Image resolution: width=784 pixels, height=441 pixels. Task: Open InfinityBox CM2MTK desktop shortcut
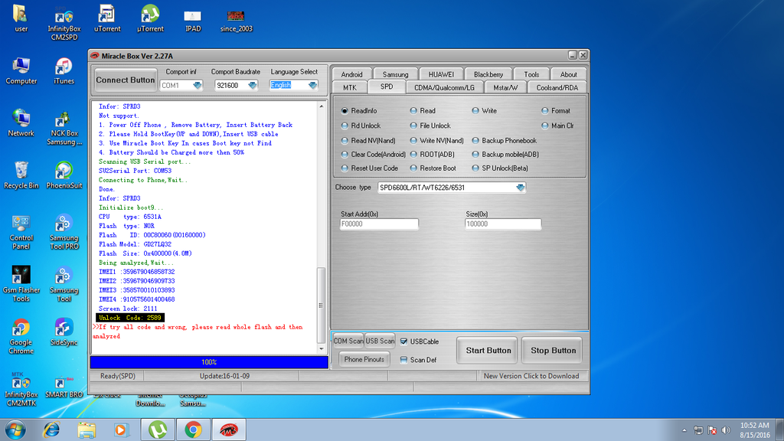[x=21, y=389]
